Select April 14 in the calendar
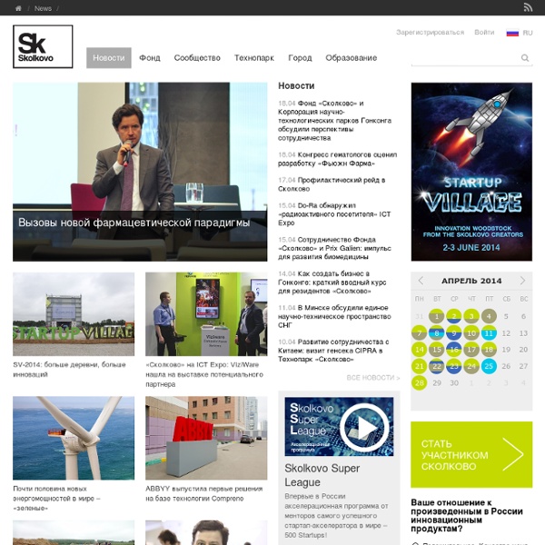Screen dimensions: 545x545 click(x=420, y=350)
